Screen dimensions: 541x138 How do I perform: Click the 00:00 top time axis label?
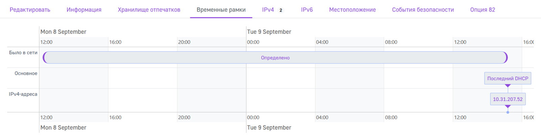click(253, 42)
